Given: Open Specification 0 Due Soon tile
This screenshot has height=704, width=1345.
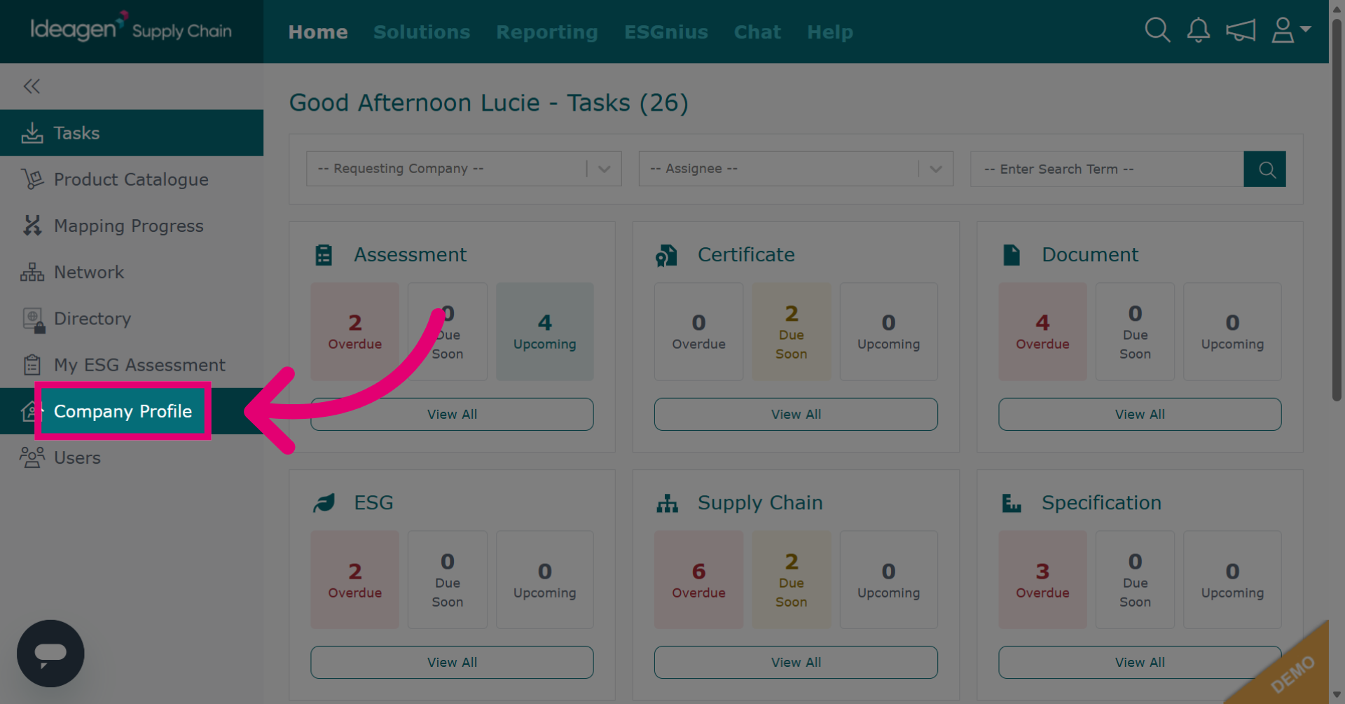Looking at the screenshot, I should (x=1135, y=579).
